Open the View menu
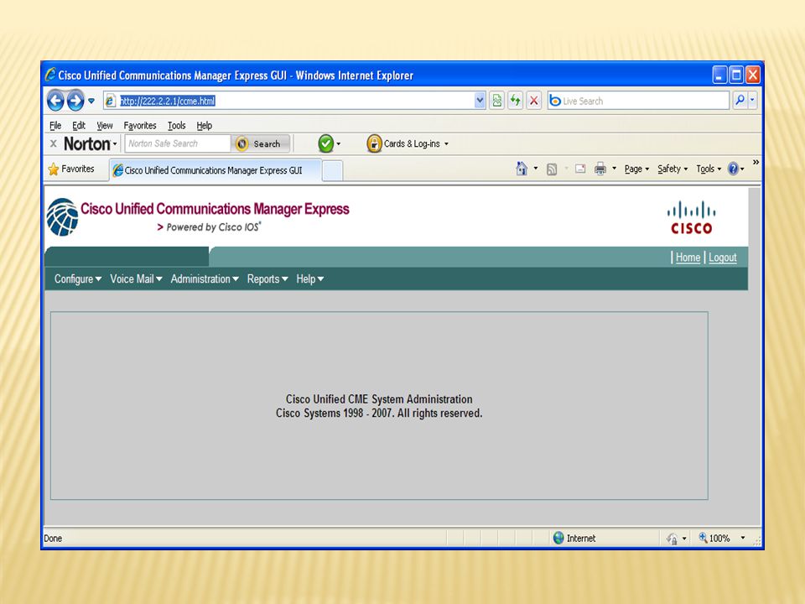 105,125
